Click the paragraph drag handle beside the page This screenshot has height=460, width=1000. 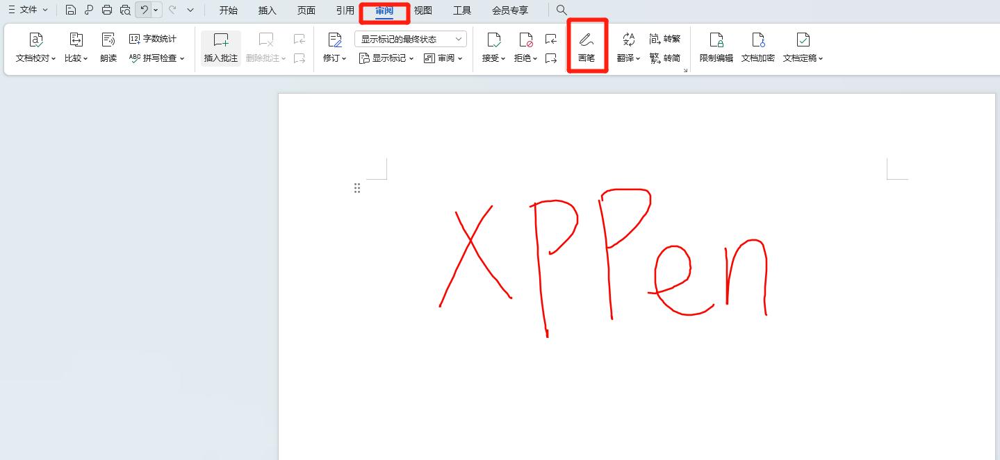click(357, 188)
